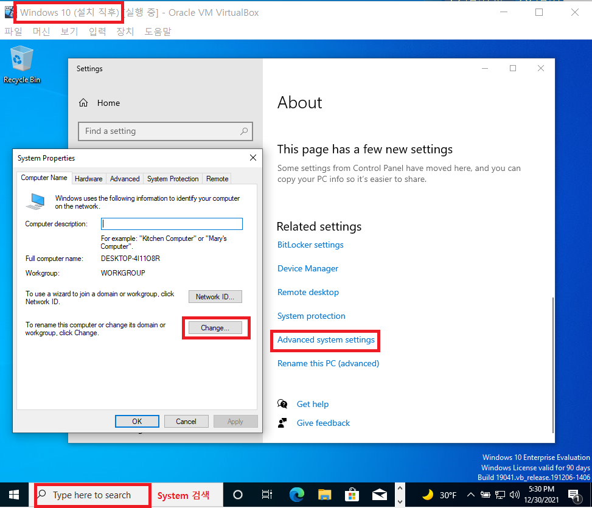The height and width of the screenshot is (508, 592).
Task: Click the Get help chat icon
Action: pyautogui.click(x=282, y=404)
